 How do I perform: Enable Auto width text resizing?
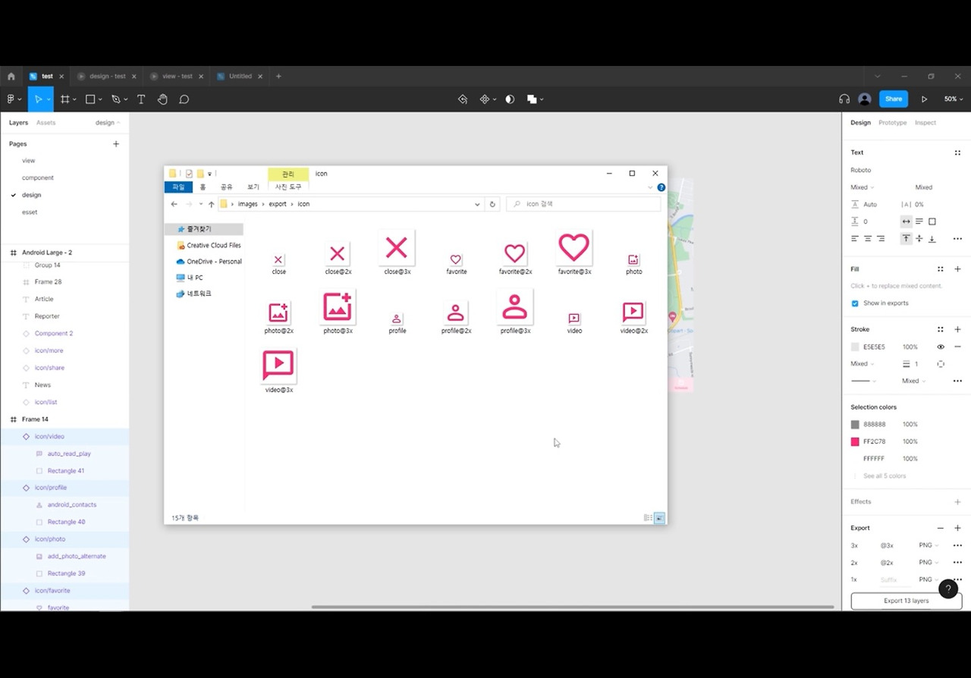pyautogui.click(x=906, y=221)
